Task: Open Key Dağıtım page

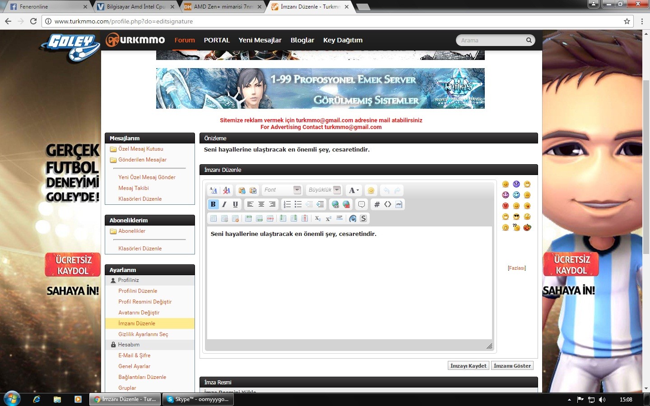Action: 343,40
